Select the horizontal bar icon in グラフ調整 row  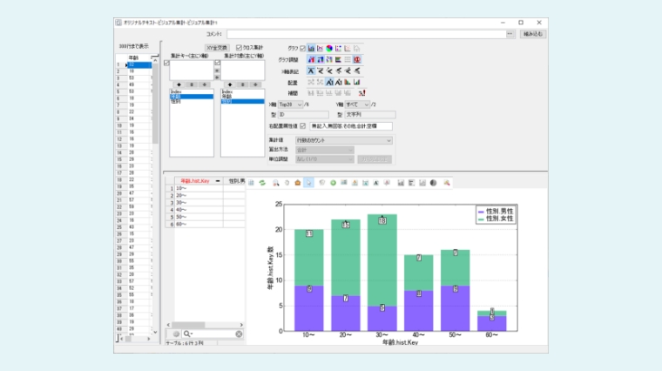[x=338, y=59]
